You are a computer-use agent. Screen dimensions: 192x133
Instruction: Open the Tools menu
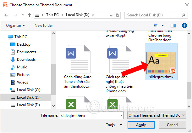click(114, 125)
